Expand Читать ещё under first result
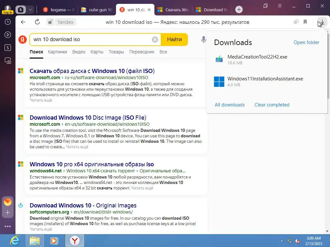 coord(41,100)
